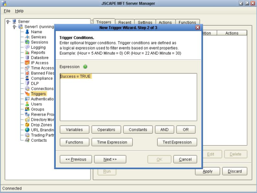Open the File menu
This screenshot has width=257, height=193.
7,11
